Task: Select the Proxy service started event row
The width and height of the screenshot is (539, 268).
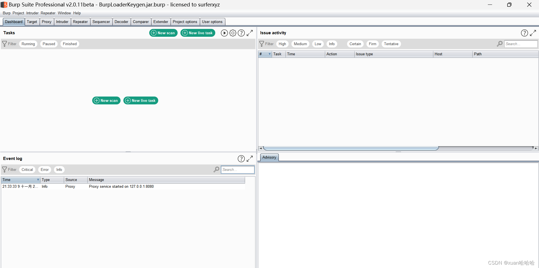Action: (123, 187)
